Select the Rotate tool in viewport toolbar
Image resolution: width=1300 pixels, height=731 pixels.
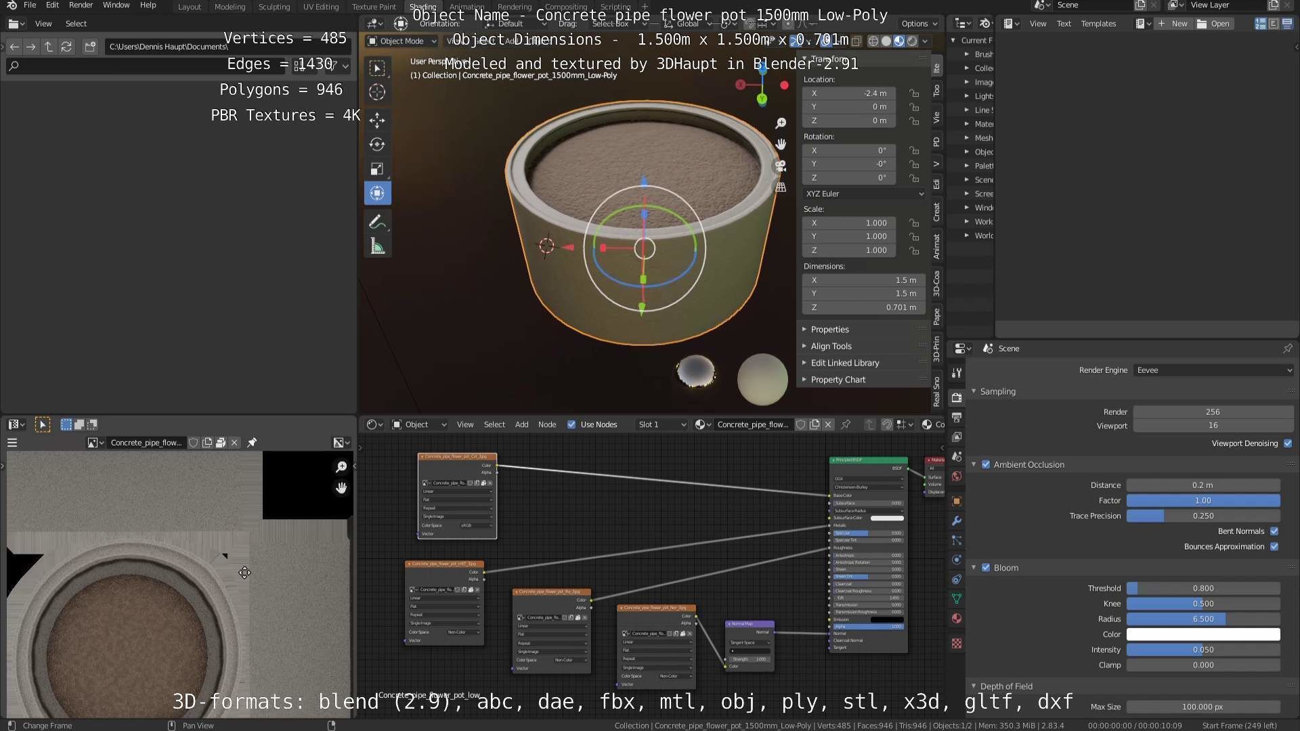coord(377,144)
